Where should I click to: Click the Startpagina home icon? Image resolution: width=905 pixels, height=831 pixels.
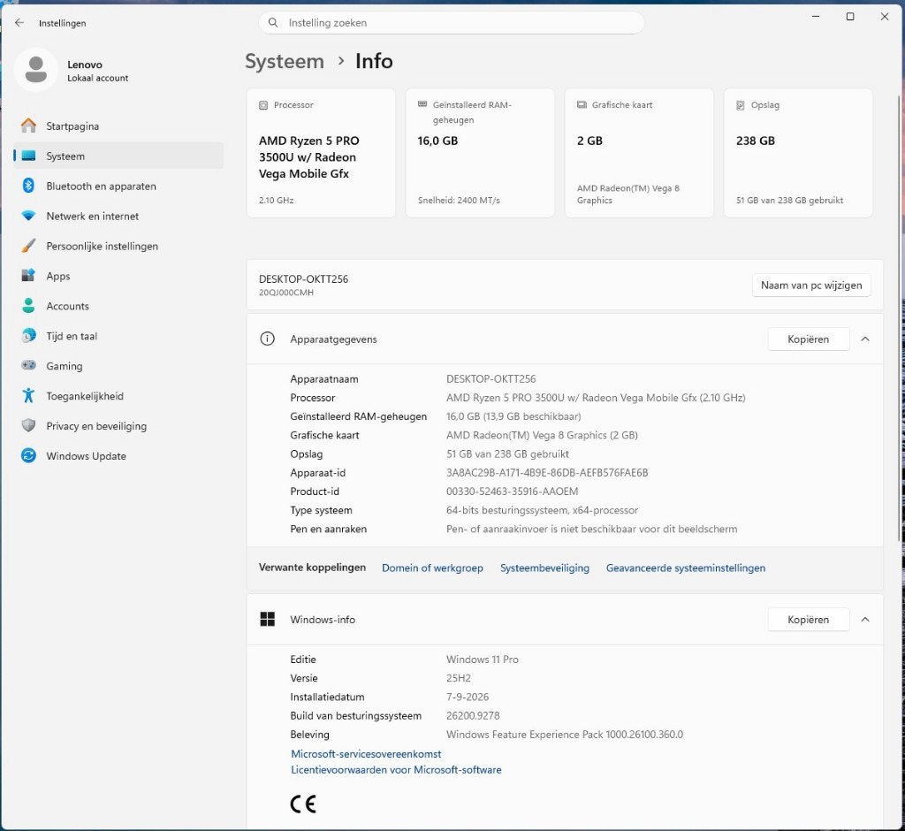pyautogui.click(x=28, y=126)
